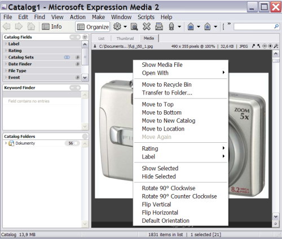Viewport: 282px width, 239px height.
Task: Click into the toolbar search field
Action: pyautogui.click(x=254, y=26)
